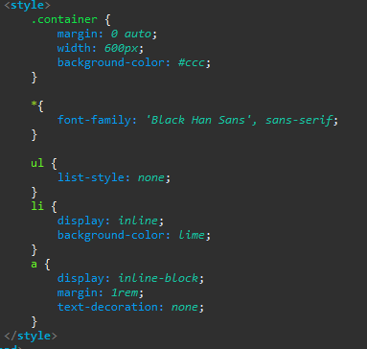This screenshot has width=367, height=349.
Task: Click the universal '*' selector
Action: [34, 105]
